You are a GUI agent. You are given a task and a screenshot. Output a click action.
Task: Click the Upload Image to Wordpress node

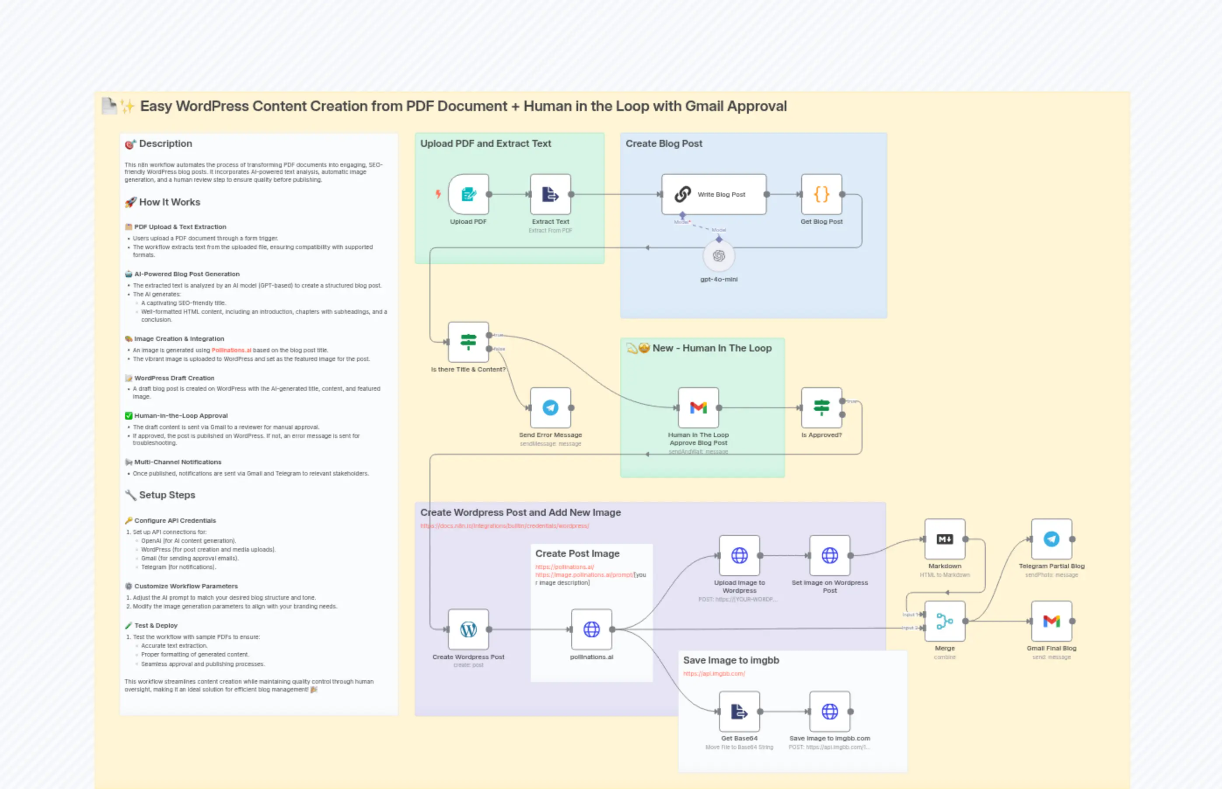click(740, 556)
